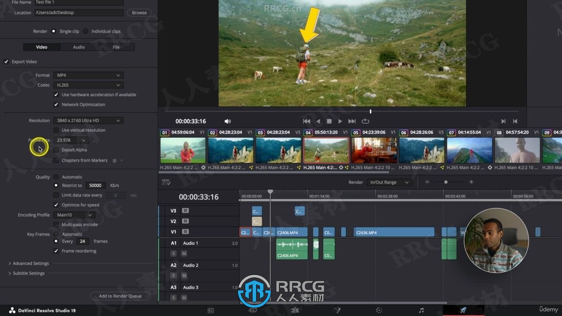The width and height of the screenshot is (562, 316).
Task: Toggle Use hardware acceleration if available
Action: point(56,95)
